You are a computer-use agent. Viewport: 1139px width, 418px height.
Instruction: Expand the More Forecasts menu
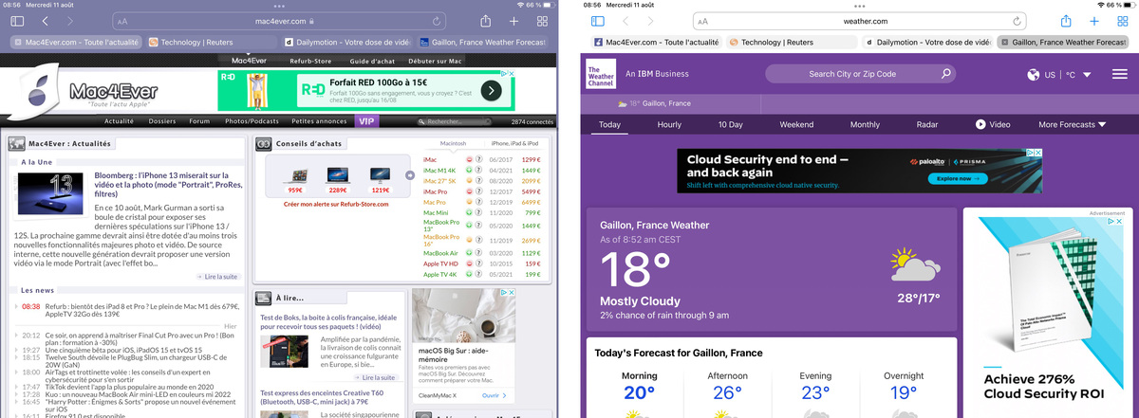[x=1073, y=124]
